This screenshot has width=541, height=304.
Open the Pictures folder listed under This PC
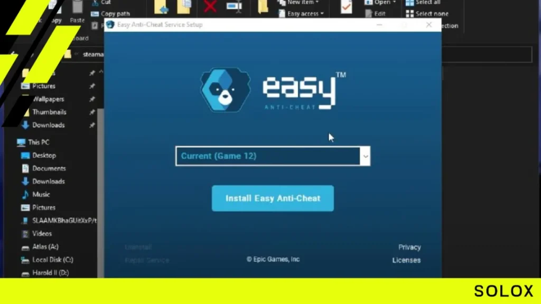coord(38,207)
